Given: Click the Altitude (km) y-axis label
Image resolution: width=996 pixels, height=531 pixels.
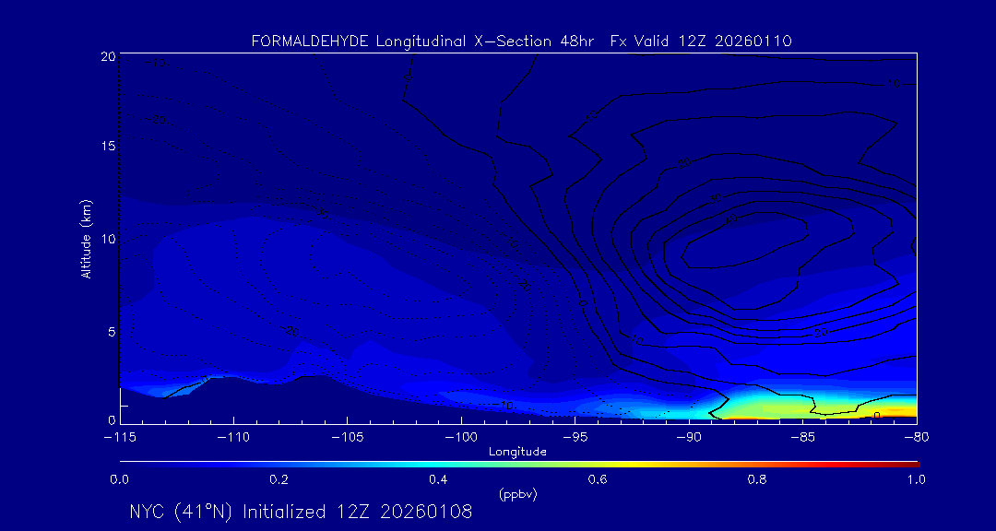Looking at the screenshot, I should point(87,238).
